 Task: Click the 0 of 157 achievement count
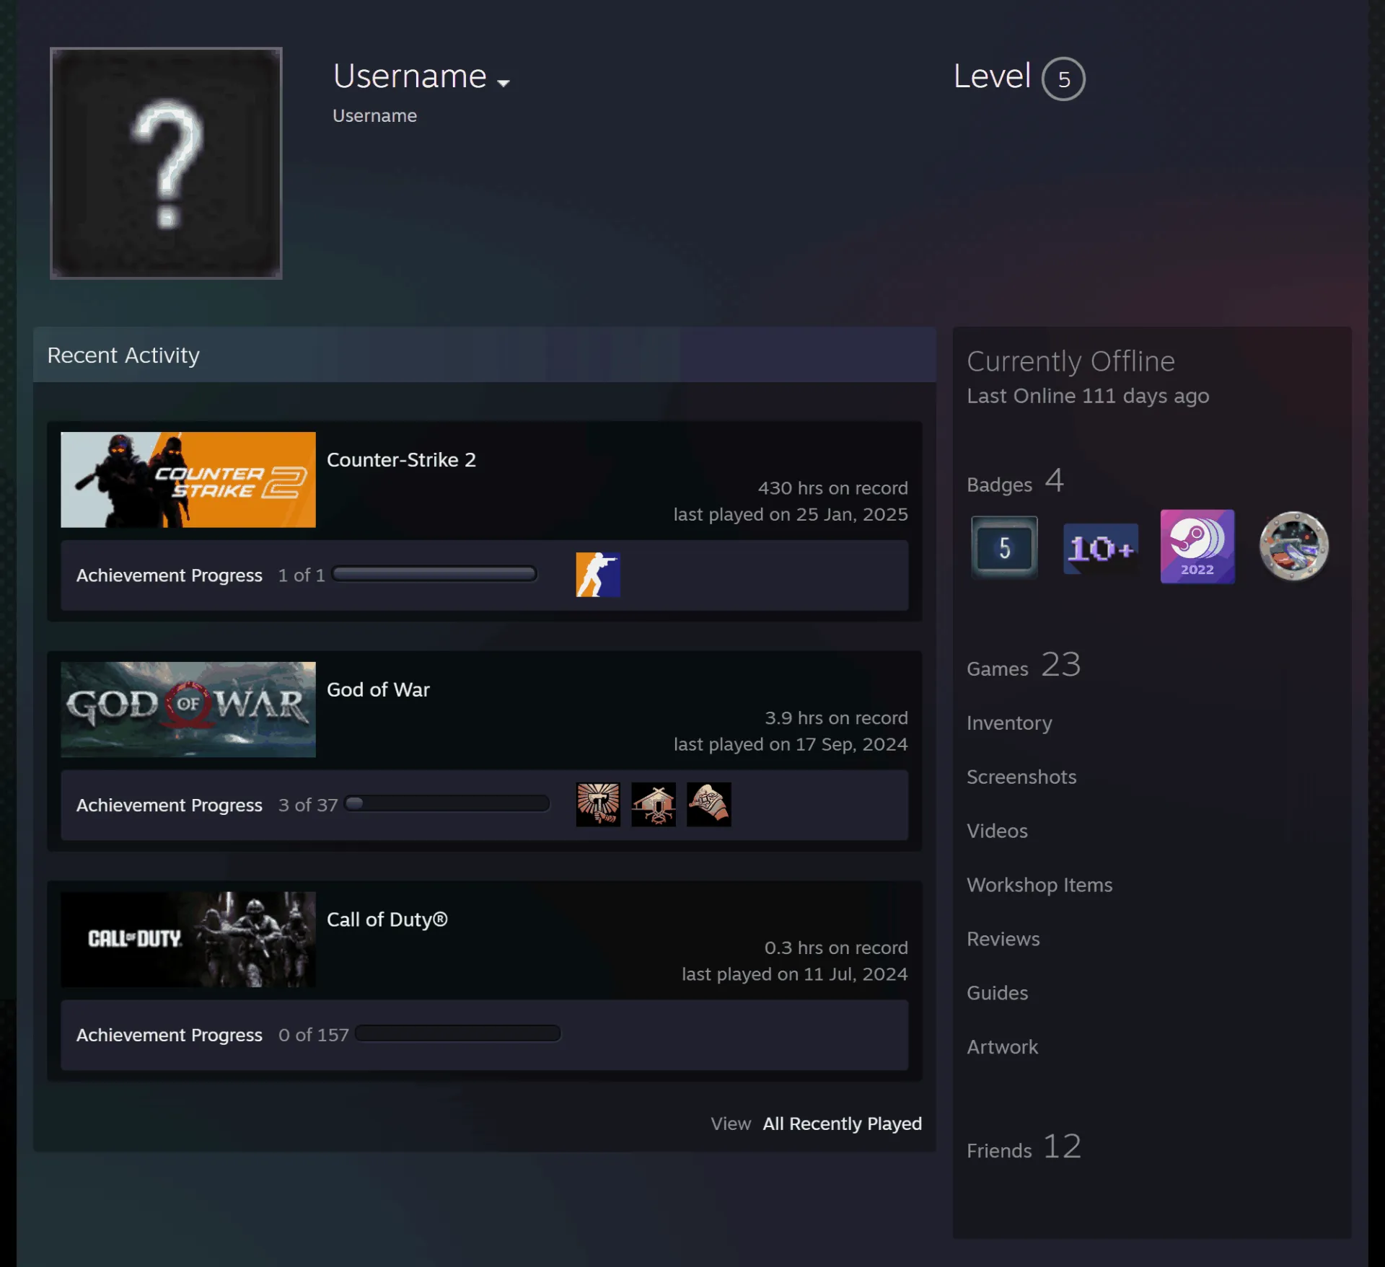click(314, 1035)
